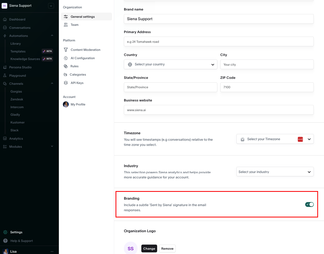Open the Select your industry dropdown
The image size is (324, 254).
click(275, 172)
